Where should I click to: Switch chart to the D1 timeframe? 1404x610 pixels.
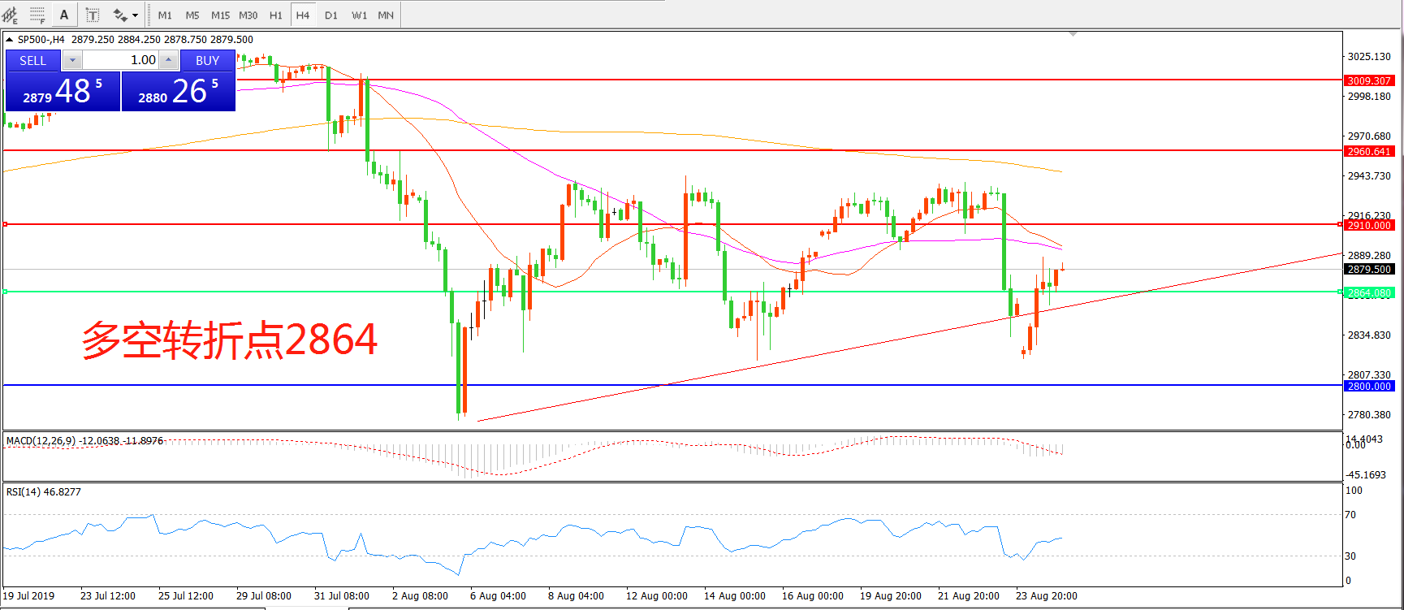[330, 15]
